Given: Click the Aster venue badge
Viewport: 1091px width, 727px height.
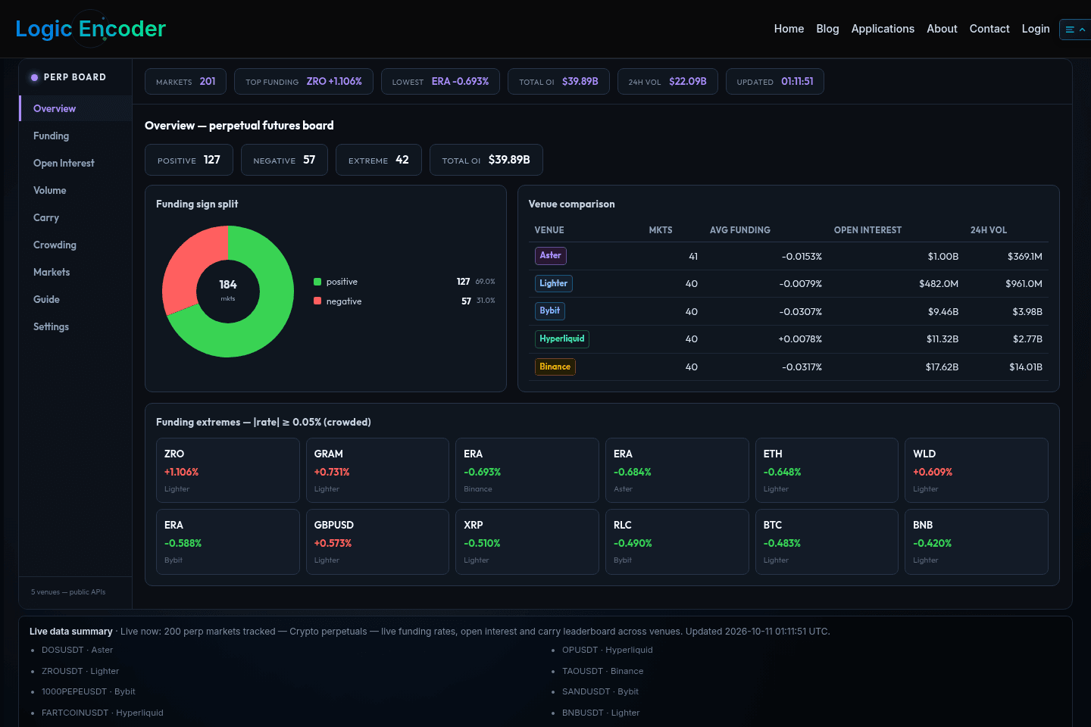Looking at the screenshot, I should pos(551,256).
